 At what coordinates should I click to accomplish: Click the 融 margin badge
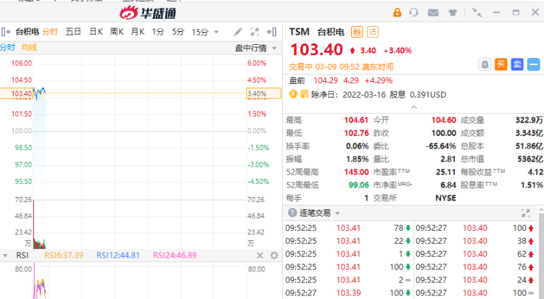coord(357,32)
